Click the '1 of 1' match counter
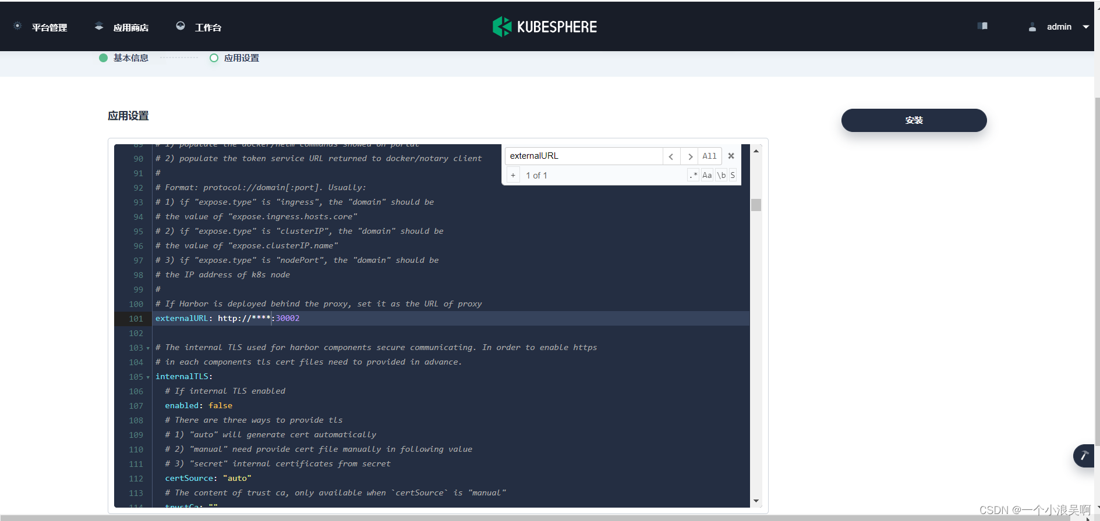The width and height of the screenshot is (1100, 521). coord(536,175)
